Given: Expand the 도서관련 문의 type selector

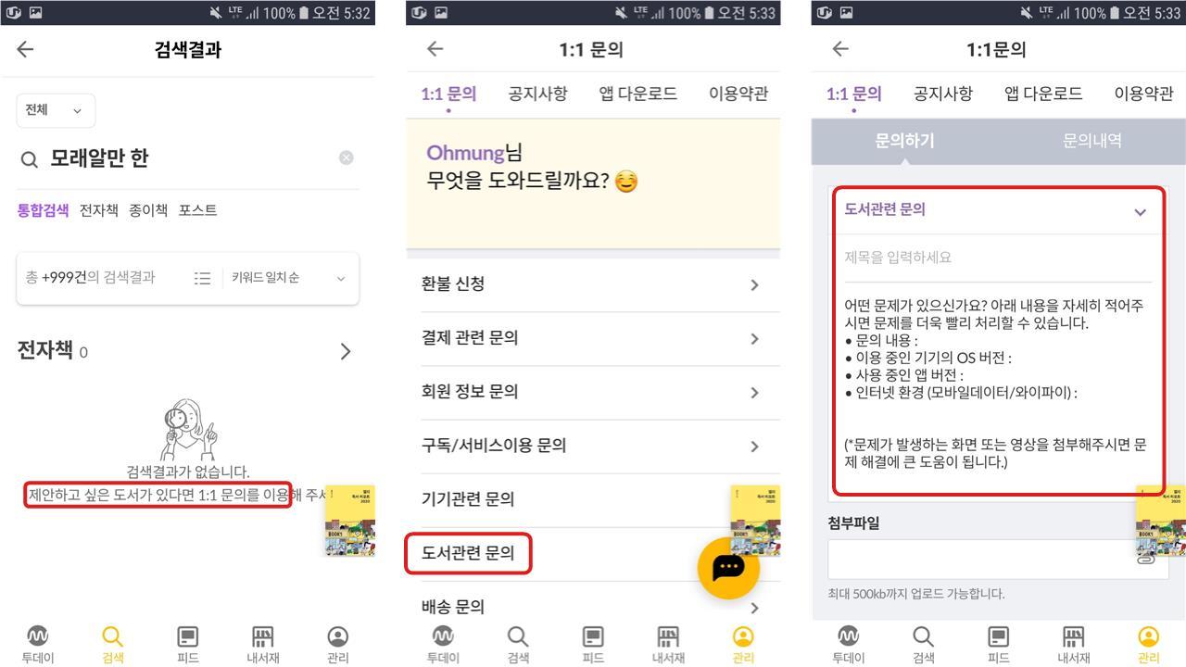Looking at the screenshot, I should [x=996, y=210].
